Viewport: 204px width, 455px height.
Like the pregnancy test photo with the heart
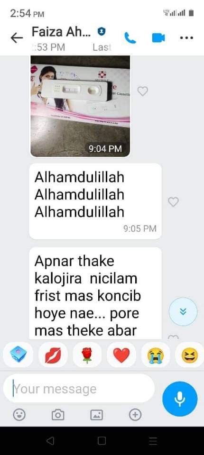[x=142, y=91]
